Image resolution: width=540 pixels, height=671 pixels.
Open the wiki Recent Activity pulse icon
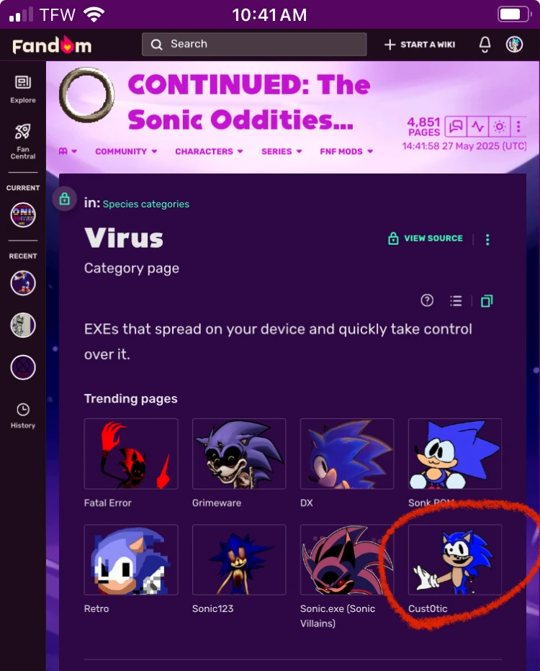477,127
